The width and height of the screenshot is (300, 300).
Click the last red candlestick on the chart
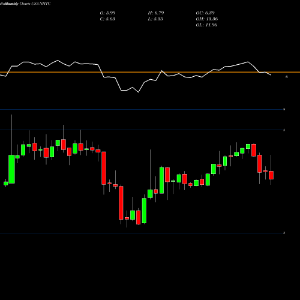(271, 175)
